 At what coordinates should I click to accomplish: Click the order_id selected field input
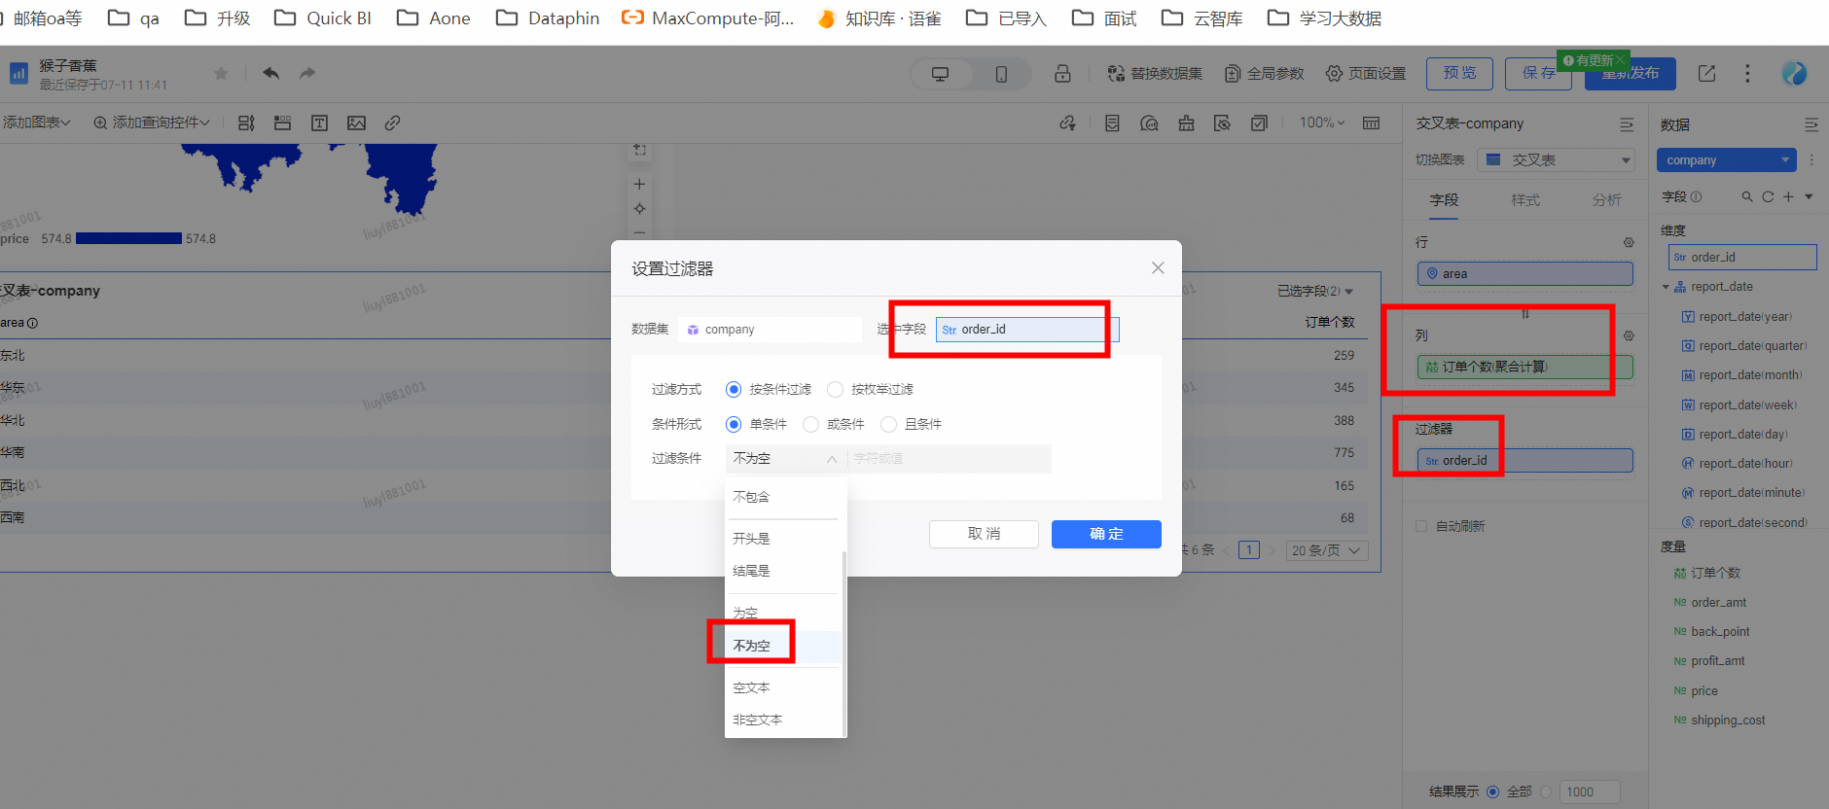point(1026,330)
